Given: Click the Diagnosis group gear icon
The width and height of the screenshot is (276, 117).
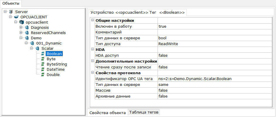Looking at the screenshot, I should tap(27, 27).
